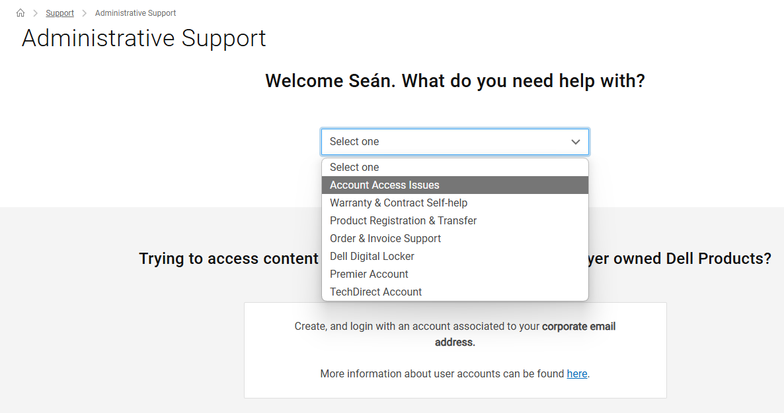
Task: Open the Support breadcrumb link
Action: click(x=59, y=13)
